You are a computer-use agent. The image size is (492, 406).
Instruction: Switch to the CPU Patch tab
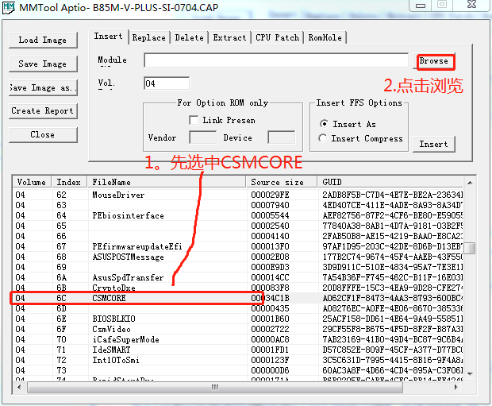click(x=278, y=37)
